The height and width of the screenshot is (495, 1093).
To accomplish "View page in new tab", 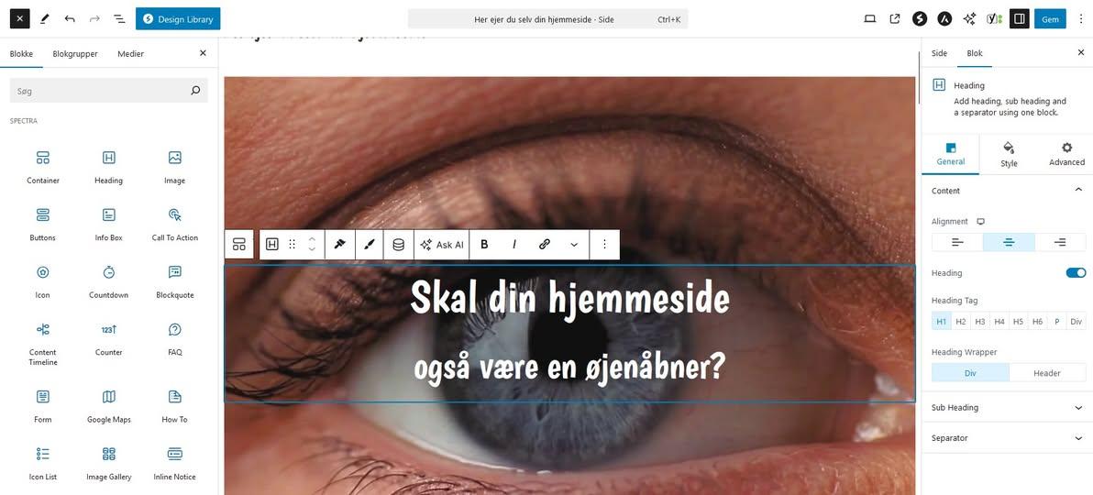I will coord(895,19).
